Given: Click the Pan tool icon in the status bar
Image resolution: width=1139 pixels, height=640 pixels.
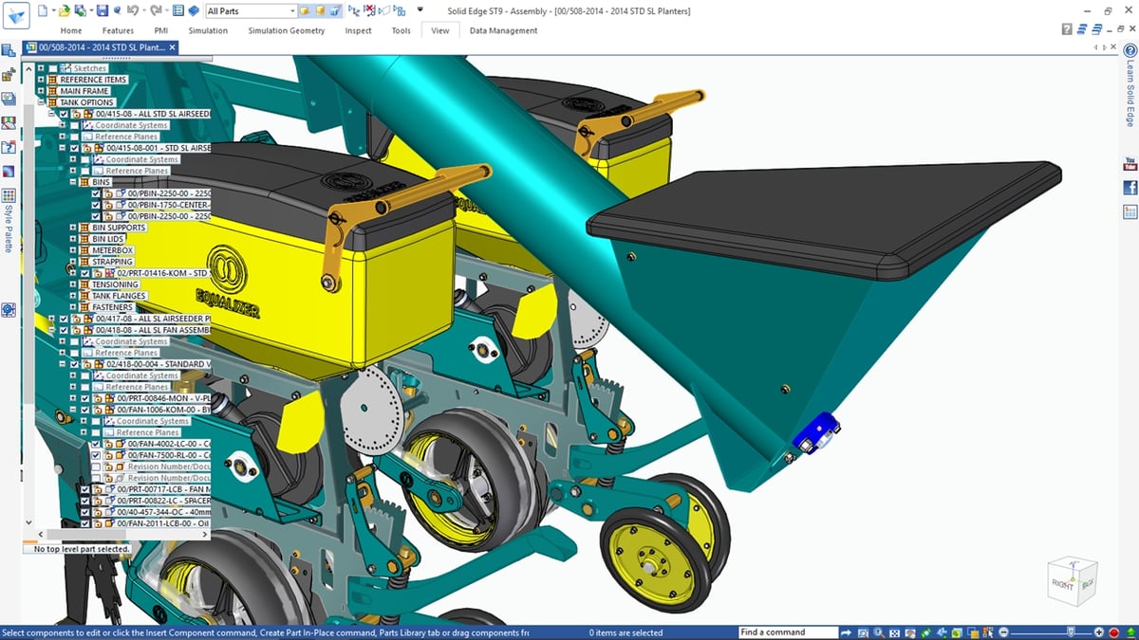Looking at the screenshot, I should click(909, 632).
